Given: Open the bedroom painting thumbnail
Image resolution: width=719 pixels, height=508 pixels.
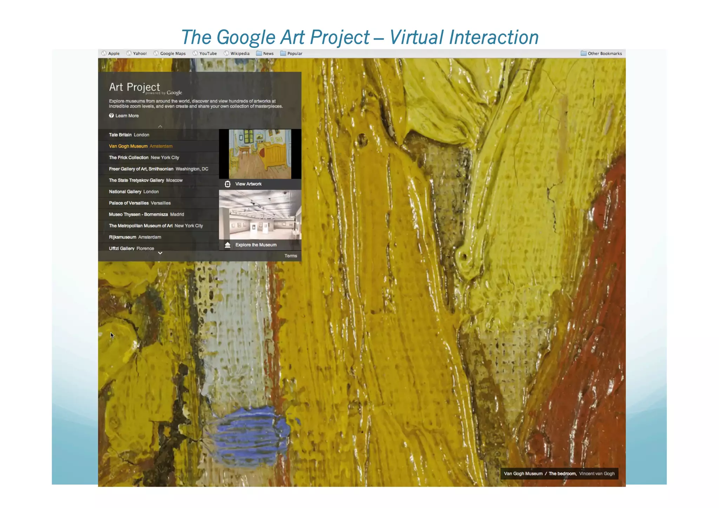Looking at the screenshot, I should click(260, 154).
